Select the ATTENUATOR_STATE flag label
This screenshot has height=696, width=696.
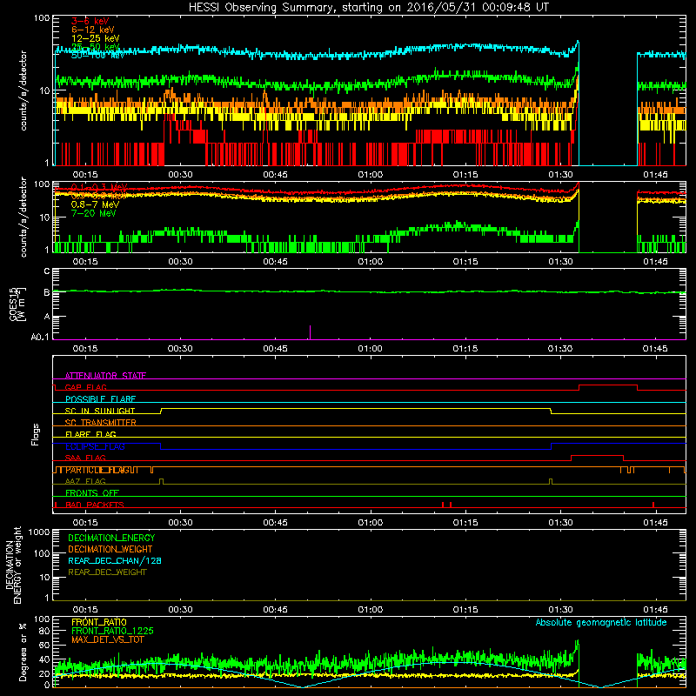point(105,376)
